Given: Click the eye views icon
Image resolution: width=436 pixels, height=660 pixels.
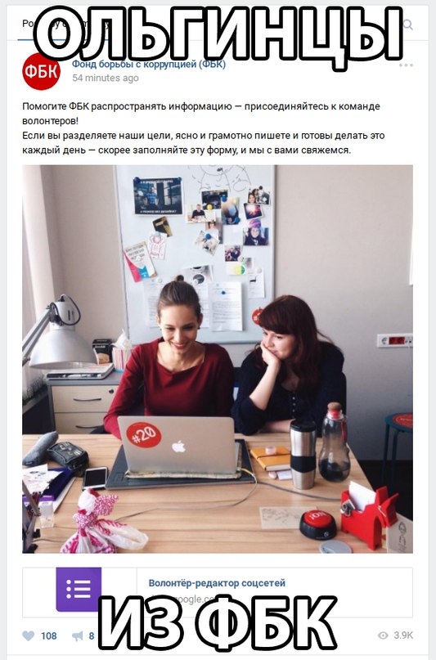Looking at the screenshot, I should 383,635.
